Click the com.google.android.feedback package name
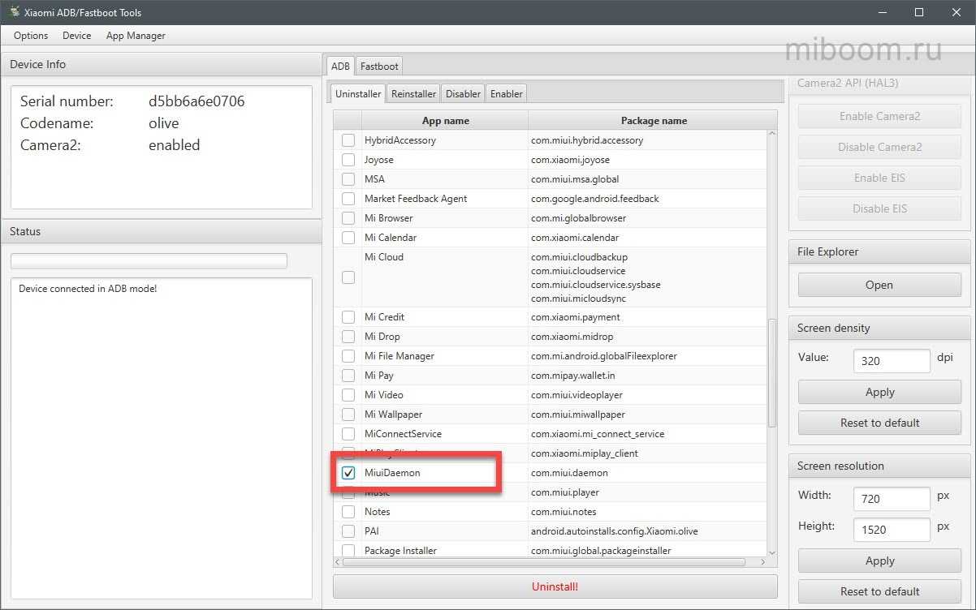The width and height of the screenshot is (976, 610). tap(595, 199)
